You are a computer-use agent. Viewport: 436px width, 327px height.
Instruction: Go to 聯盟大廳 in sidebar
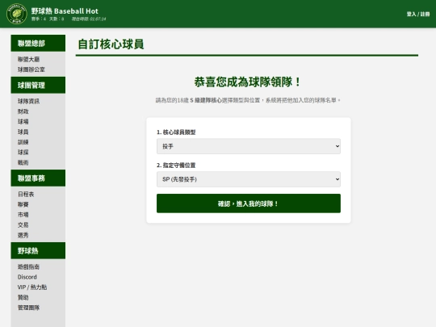point(28,59)
